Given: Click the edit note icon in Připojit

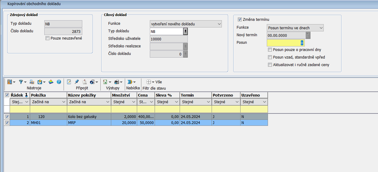Looking at the screenshot, I should [x=69, y=82].
